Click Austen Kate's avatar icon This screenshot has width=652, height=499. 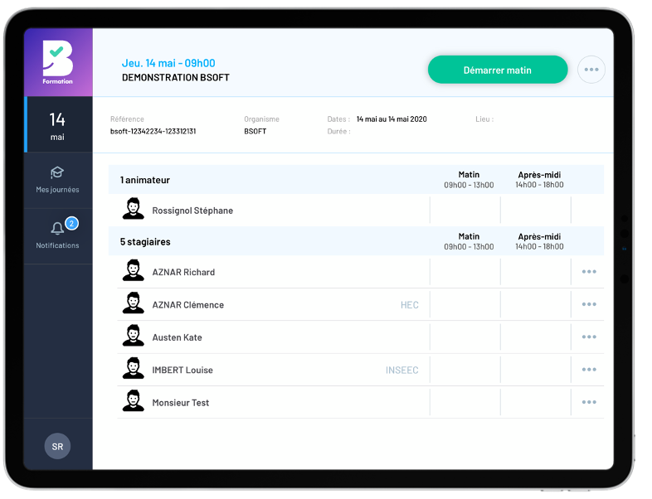133,336
